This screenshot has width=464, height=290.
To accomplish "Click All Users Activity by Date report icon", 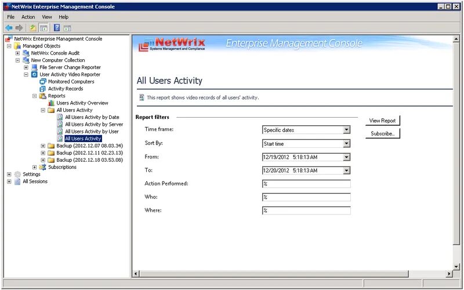I will click(60, 117).
